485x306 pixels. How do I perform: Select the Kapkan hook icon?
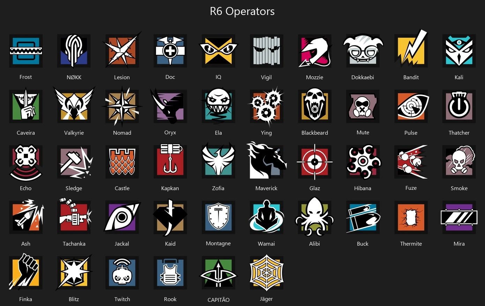point(170,161)
